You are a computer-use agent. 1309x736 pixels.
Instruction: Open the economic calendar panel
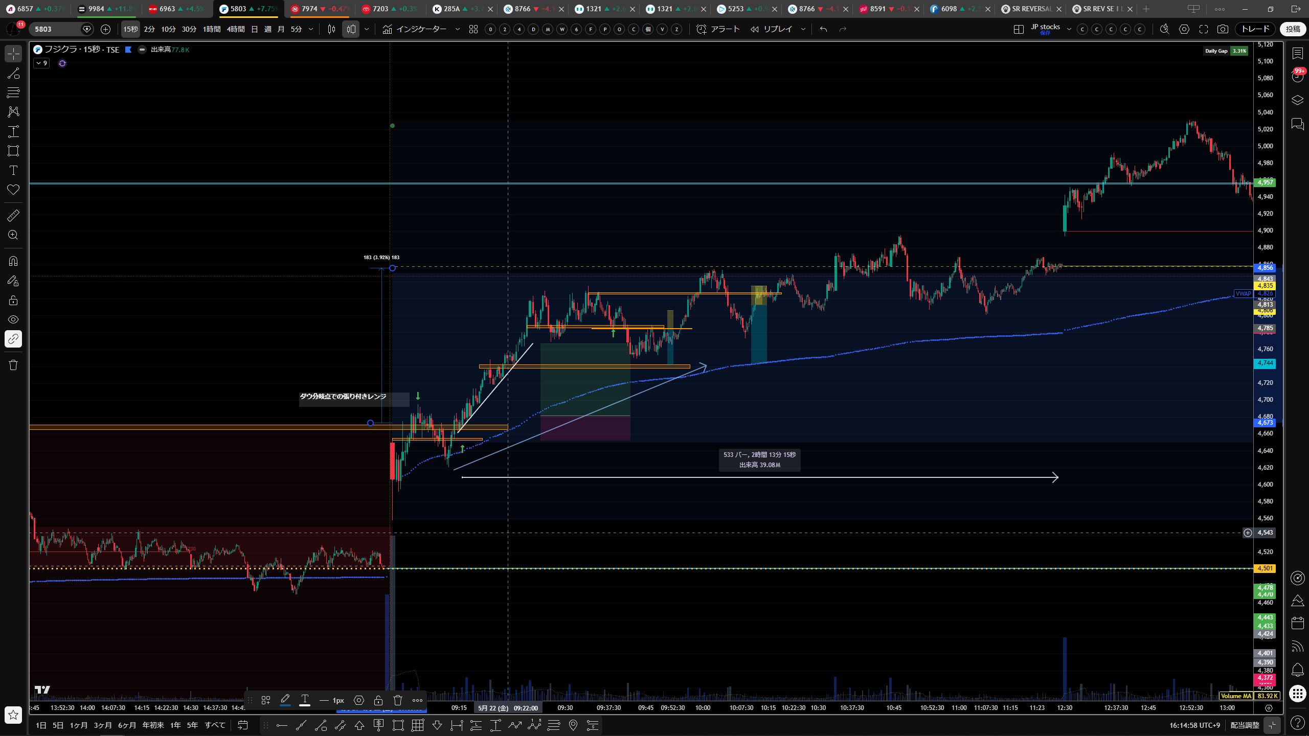pyautogui.click(x=1298, y=623)
